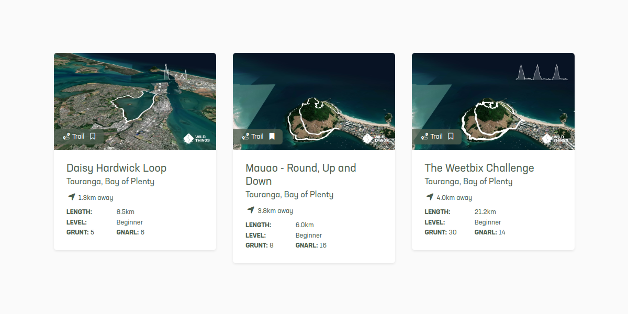Viewport: 628px width, 314px height.
Task: Click Wild Things logo on Weetbix Challenge image
Action: point(555,139)
